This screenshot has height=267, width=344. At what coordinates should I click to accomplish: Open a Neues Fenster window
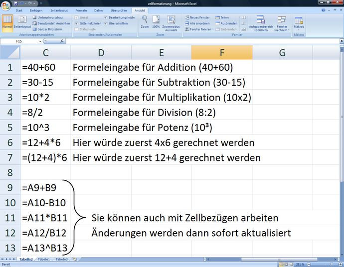click(197, 17)
